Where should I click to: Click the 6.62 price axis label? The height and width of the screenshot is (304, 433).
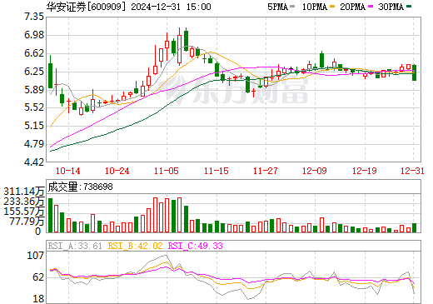[x=34, y=53]
